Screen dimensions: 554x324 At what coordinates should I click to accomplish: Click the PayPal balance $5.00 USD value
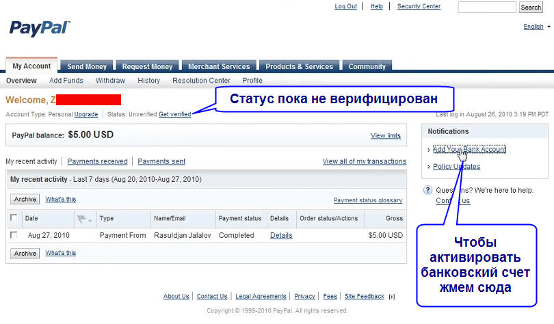[91, 135]
